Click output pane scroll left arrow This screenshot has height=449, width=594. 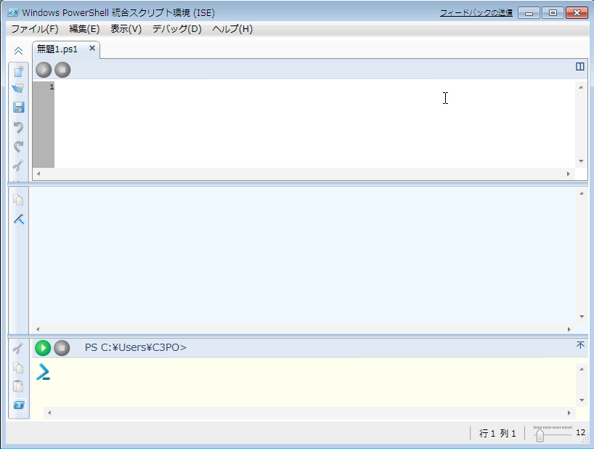(x=38, y=329)
